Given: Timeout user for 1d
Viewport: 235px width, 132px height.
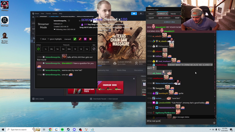Looking at the screenshot, I should pyautogui.click(x=81, y=49).
